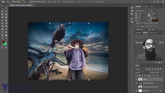Open the Layer auto-select target dropdown
Viewport: 165px width, 93px height.
click(x=25, y=2)
